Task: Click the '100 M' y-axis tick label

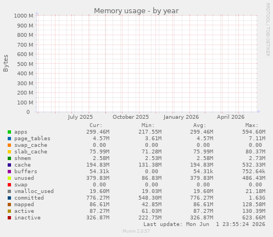Action: coord(25,103)
